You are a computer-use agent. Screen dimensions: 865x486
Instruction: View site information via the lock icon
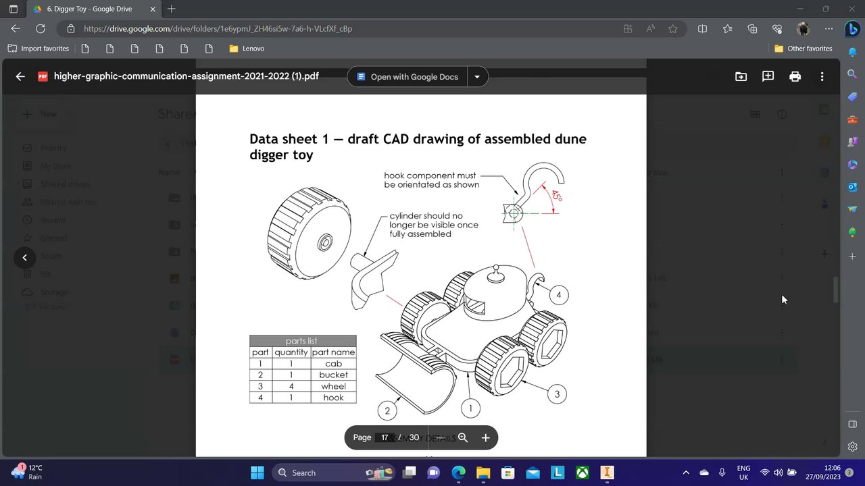tap(70, 29)
